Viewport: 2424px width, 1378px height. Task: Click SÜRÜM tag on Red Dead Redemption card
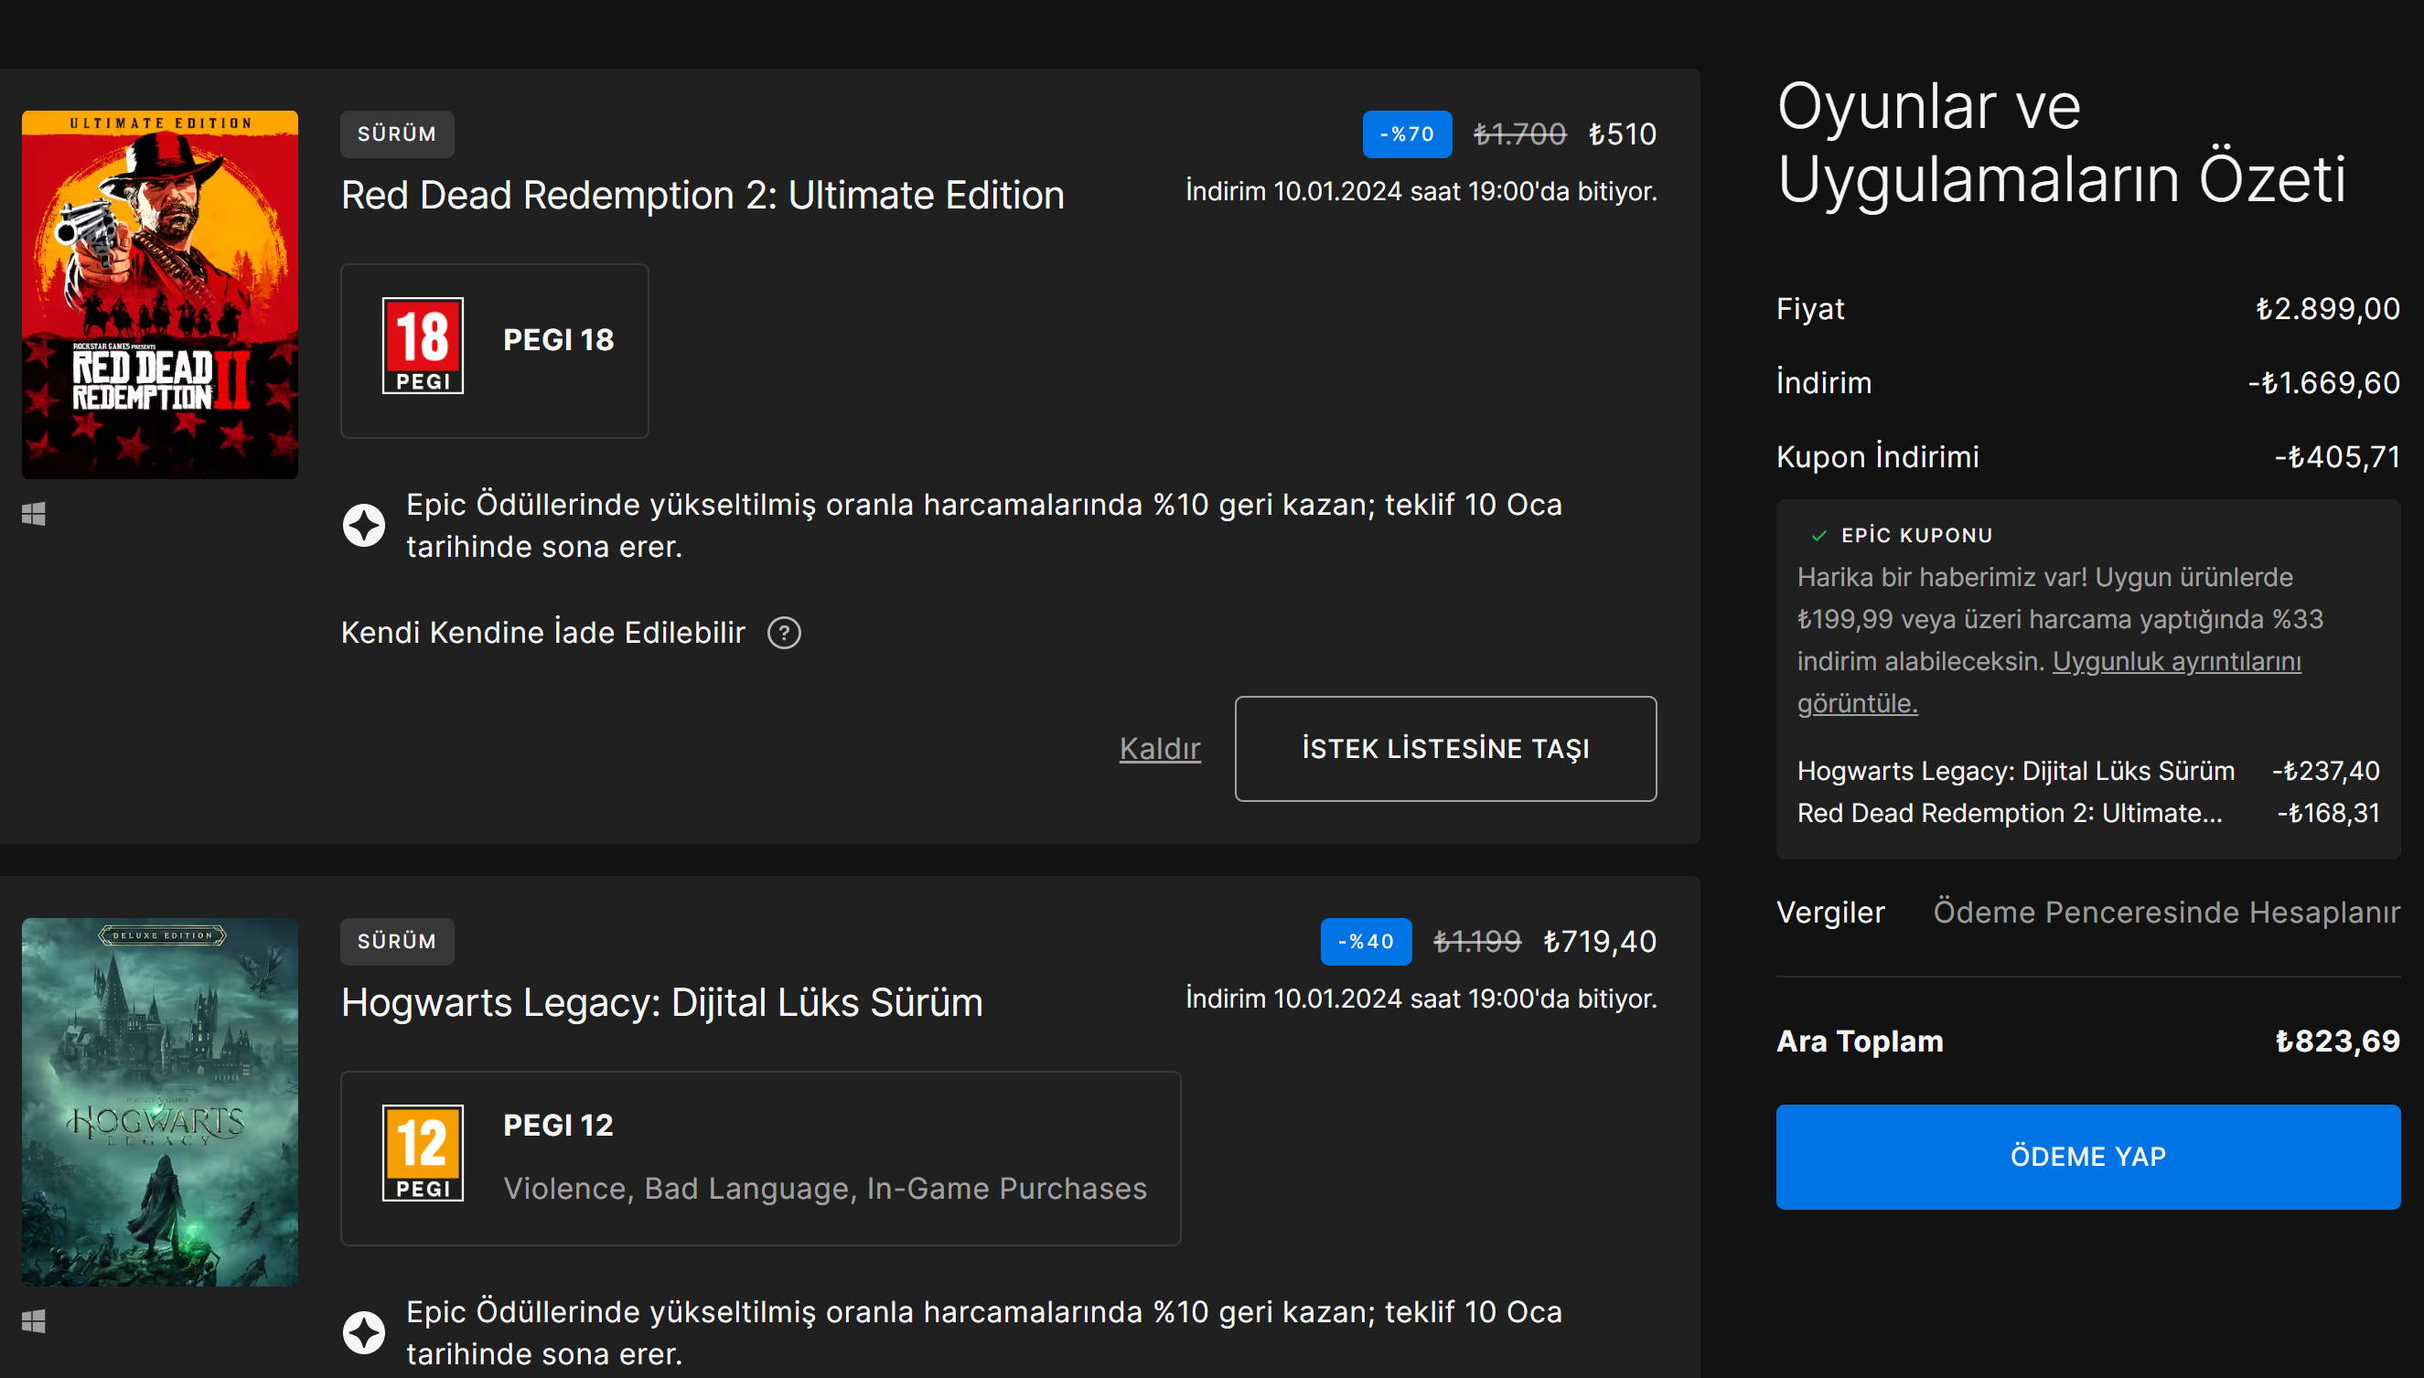click(x=398, y=134)
